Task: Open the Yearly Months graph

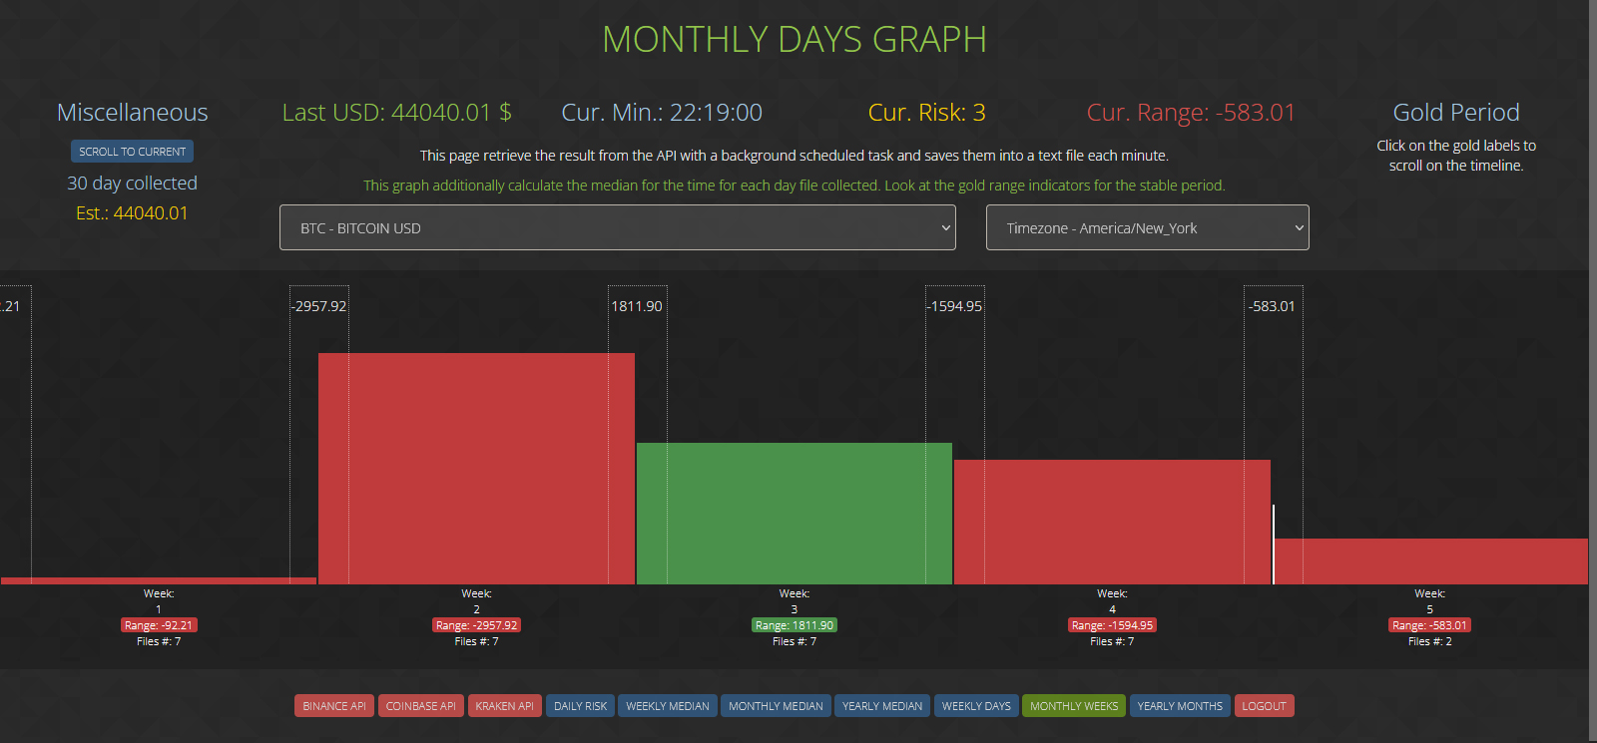Action: coord(1180,706)
